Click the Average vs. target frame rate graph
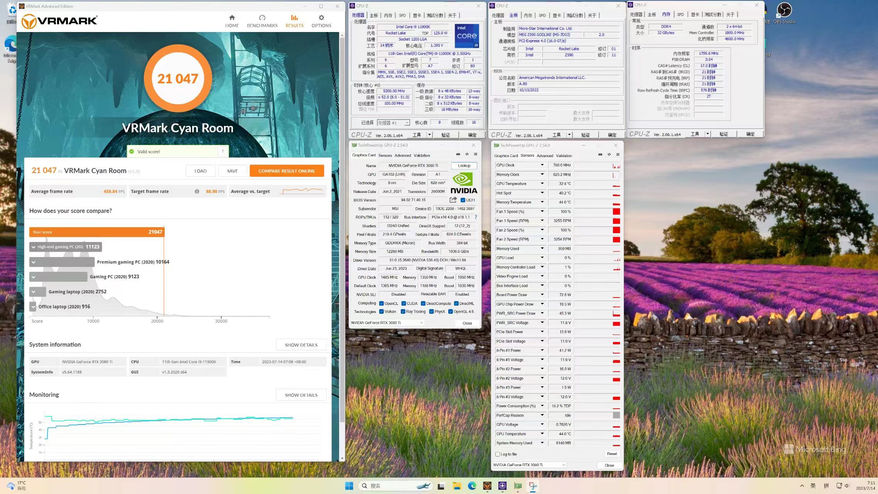Image resolution: width=878 pixels, height=494 pixels. click(x=303, y=191)
